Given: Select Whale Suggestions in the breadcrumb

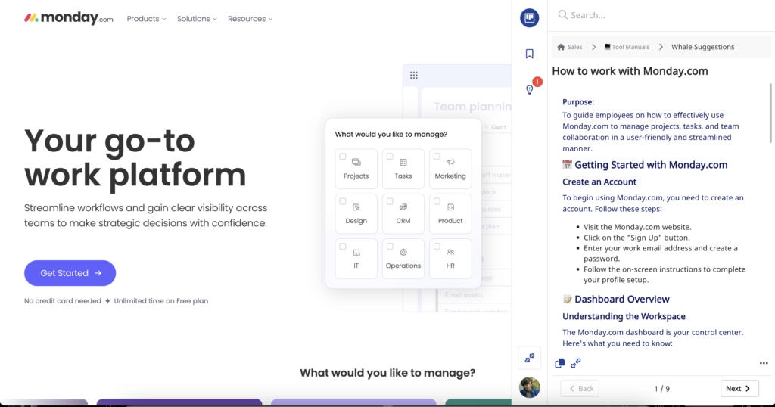Looking at the screenshot, I should tap(703, 47).
